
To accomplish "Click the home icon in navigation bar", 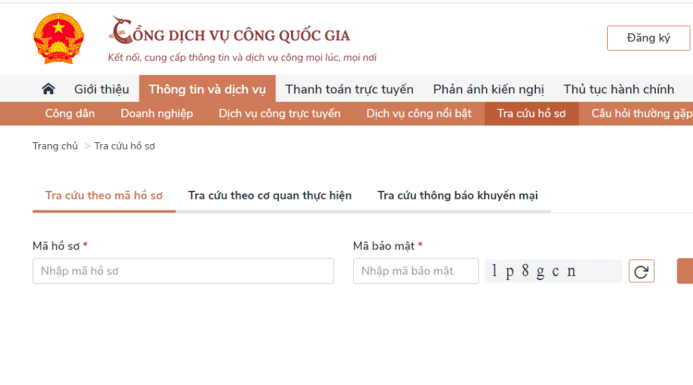I will tap(48, 89).
